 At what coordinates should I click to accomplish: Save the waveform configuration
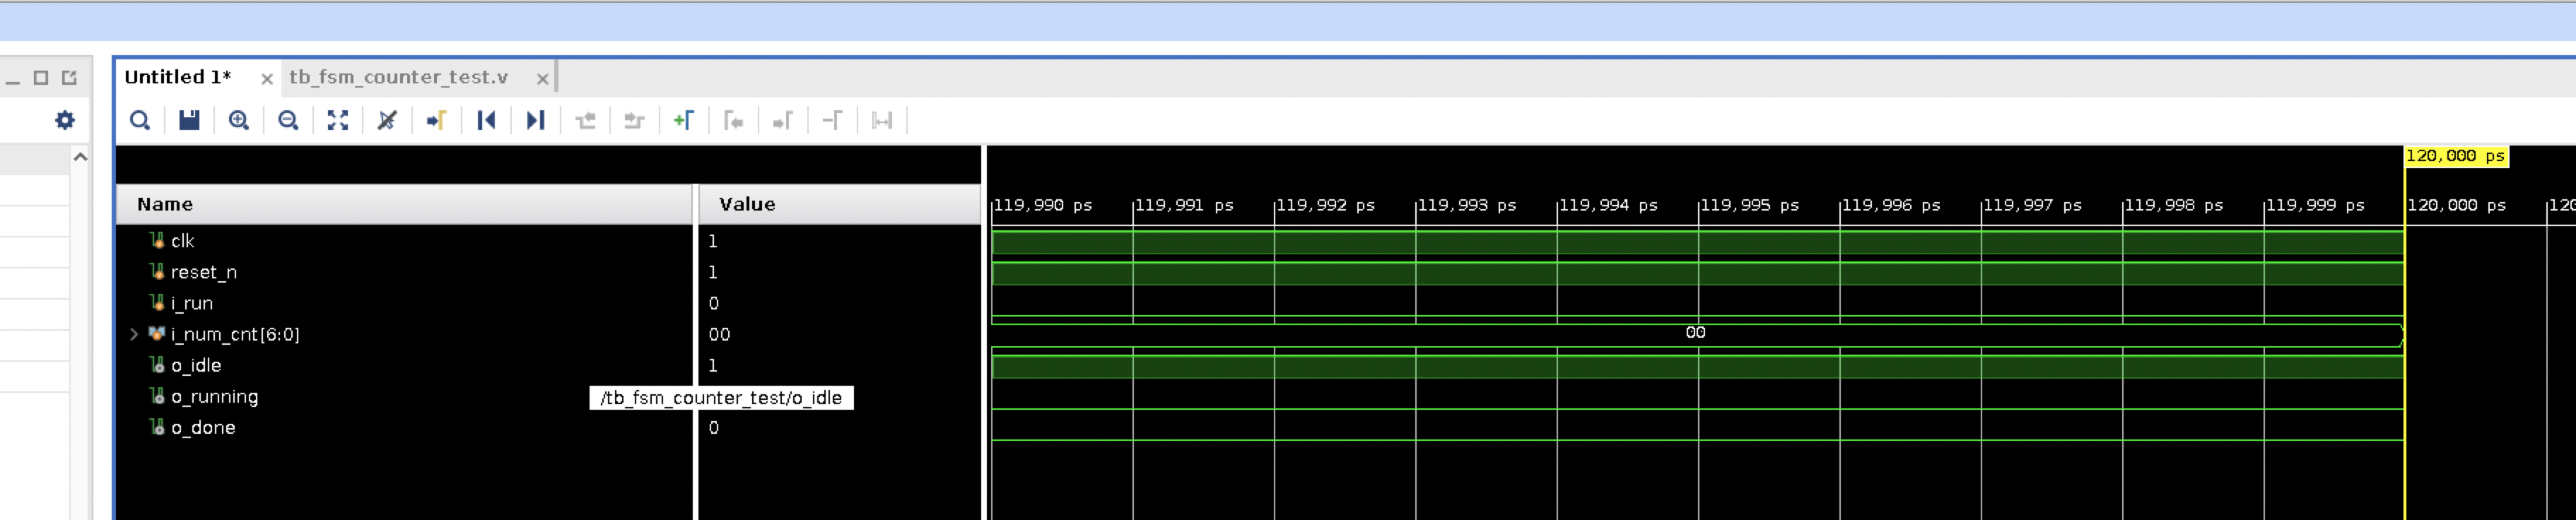click(x=189, y=121)
